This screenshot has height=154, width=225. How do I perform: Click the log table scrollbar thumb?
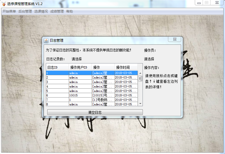140,79
